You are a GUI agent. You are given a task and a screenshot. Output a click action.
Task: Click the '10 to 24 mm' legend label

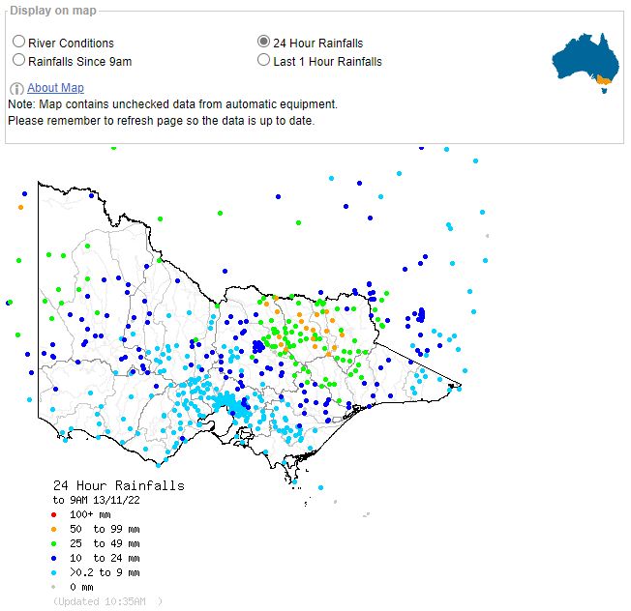(x=105, y=558)
